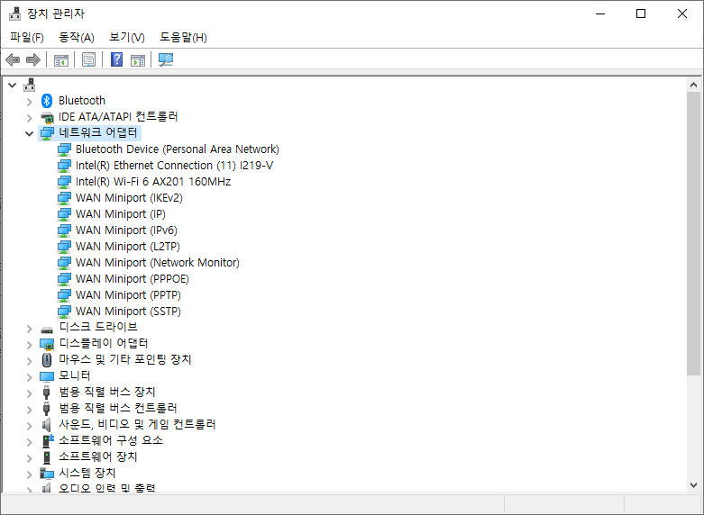Select WAN Miniport (Network Monitor) entry
Image resolution: width=704 pixels, height=515 pixels.
[x=157, y=263]
